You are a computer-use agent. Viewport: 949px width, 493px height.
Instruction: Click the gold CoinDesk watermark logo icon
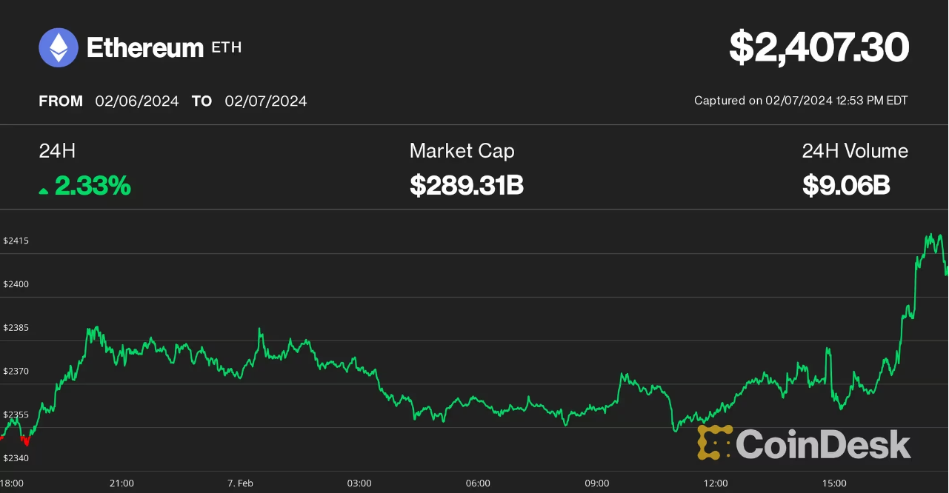click(715, 443)
